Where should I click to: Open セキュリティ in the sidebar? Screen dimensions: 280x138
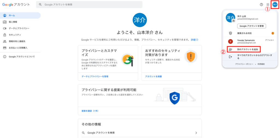[20, 35]
